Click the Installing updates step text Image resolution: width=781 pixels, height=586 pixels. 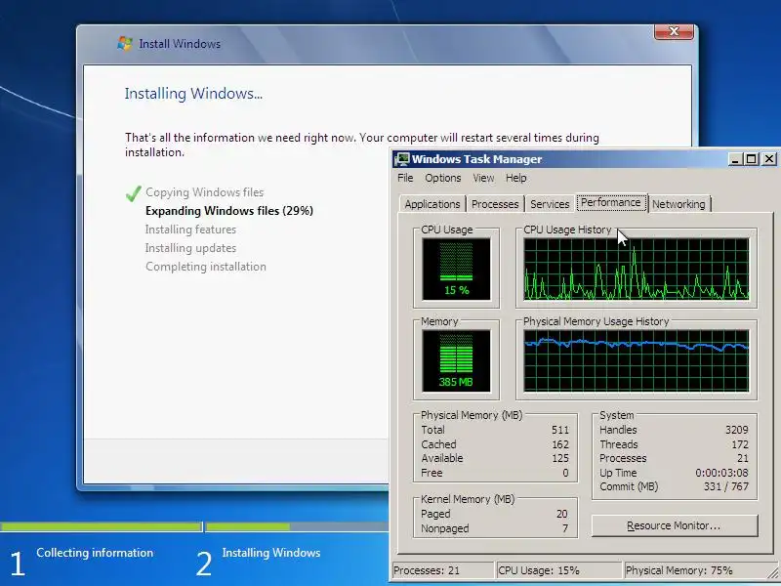190,248
